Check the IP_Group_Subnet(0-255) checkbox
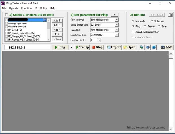The image size is (175, 134). [6, 33]
